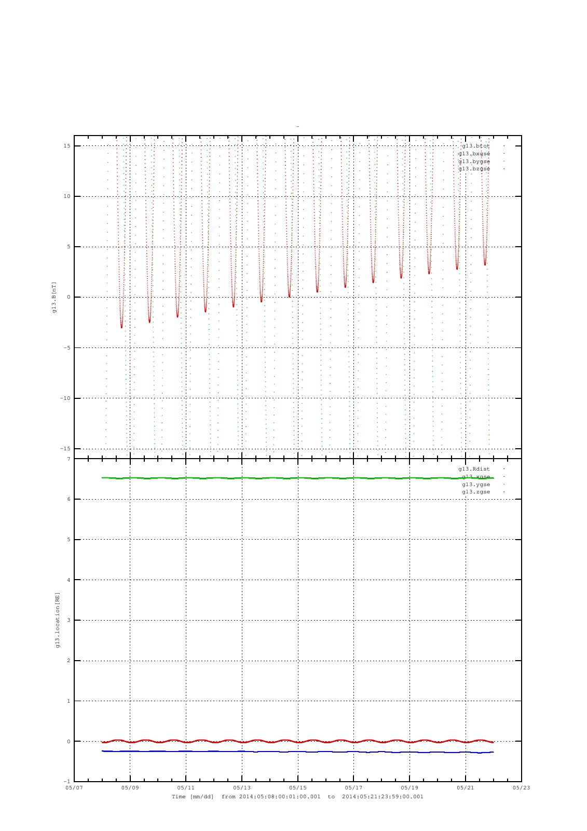587x831 pixels.
Task: Click the 05/11 date tick label
Action: [x=186, y=788]
